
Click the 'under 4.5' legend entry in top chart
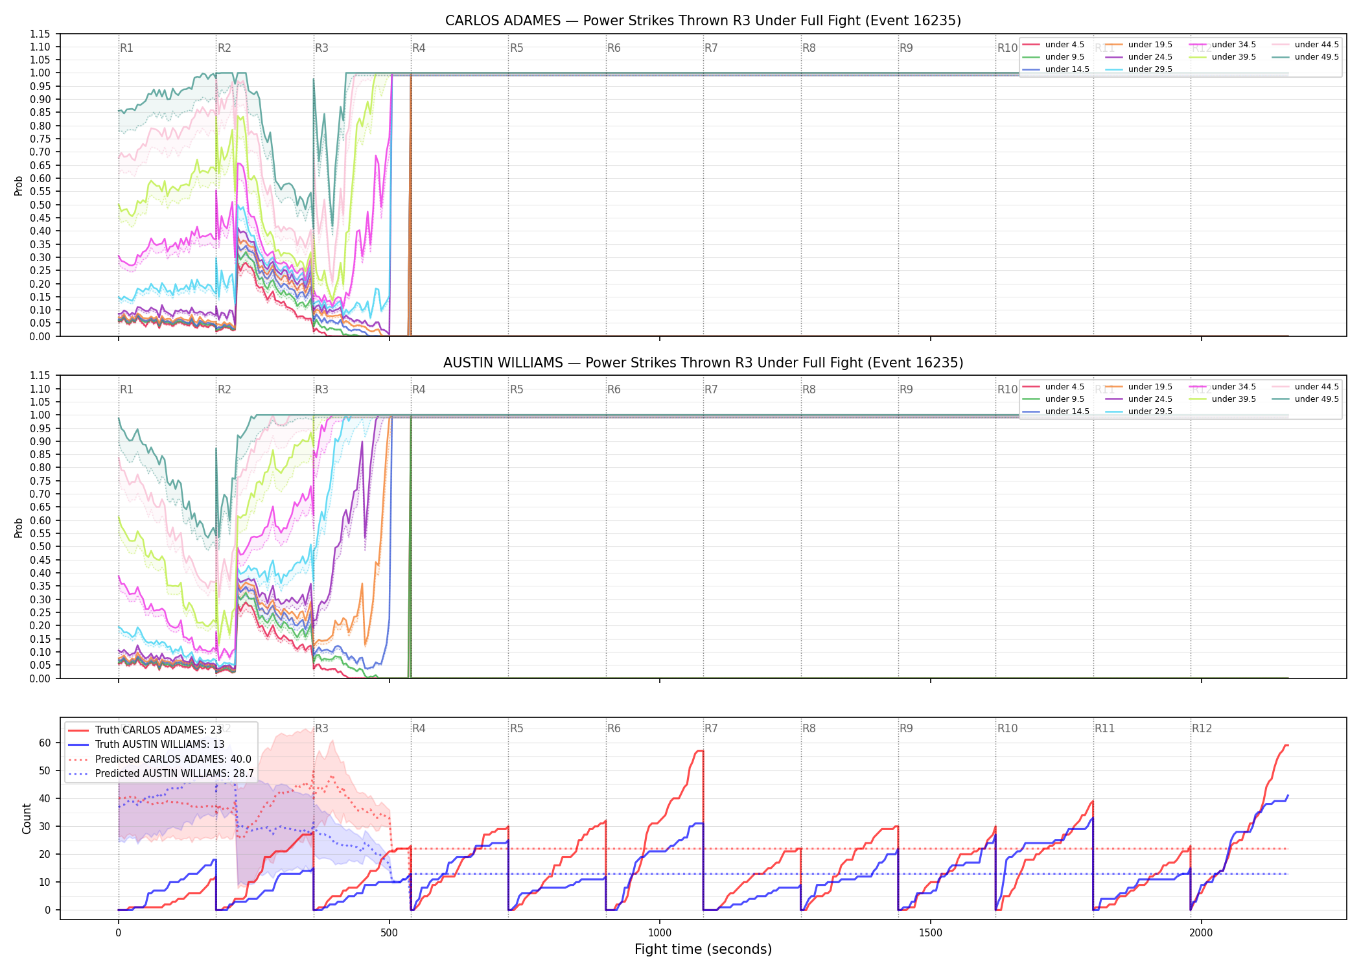pos(1054,45)
